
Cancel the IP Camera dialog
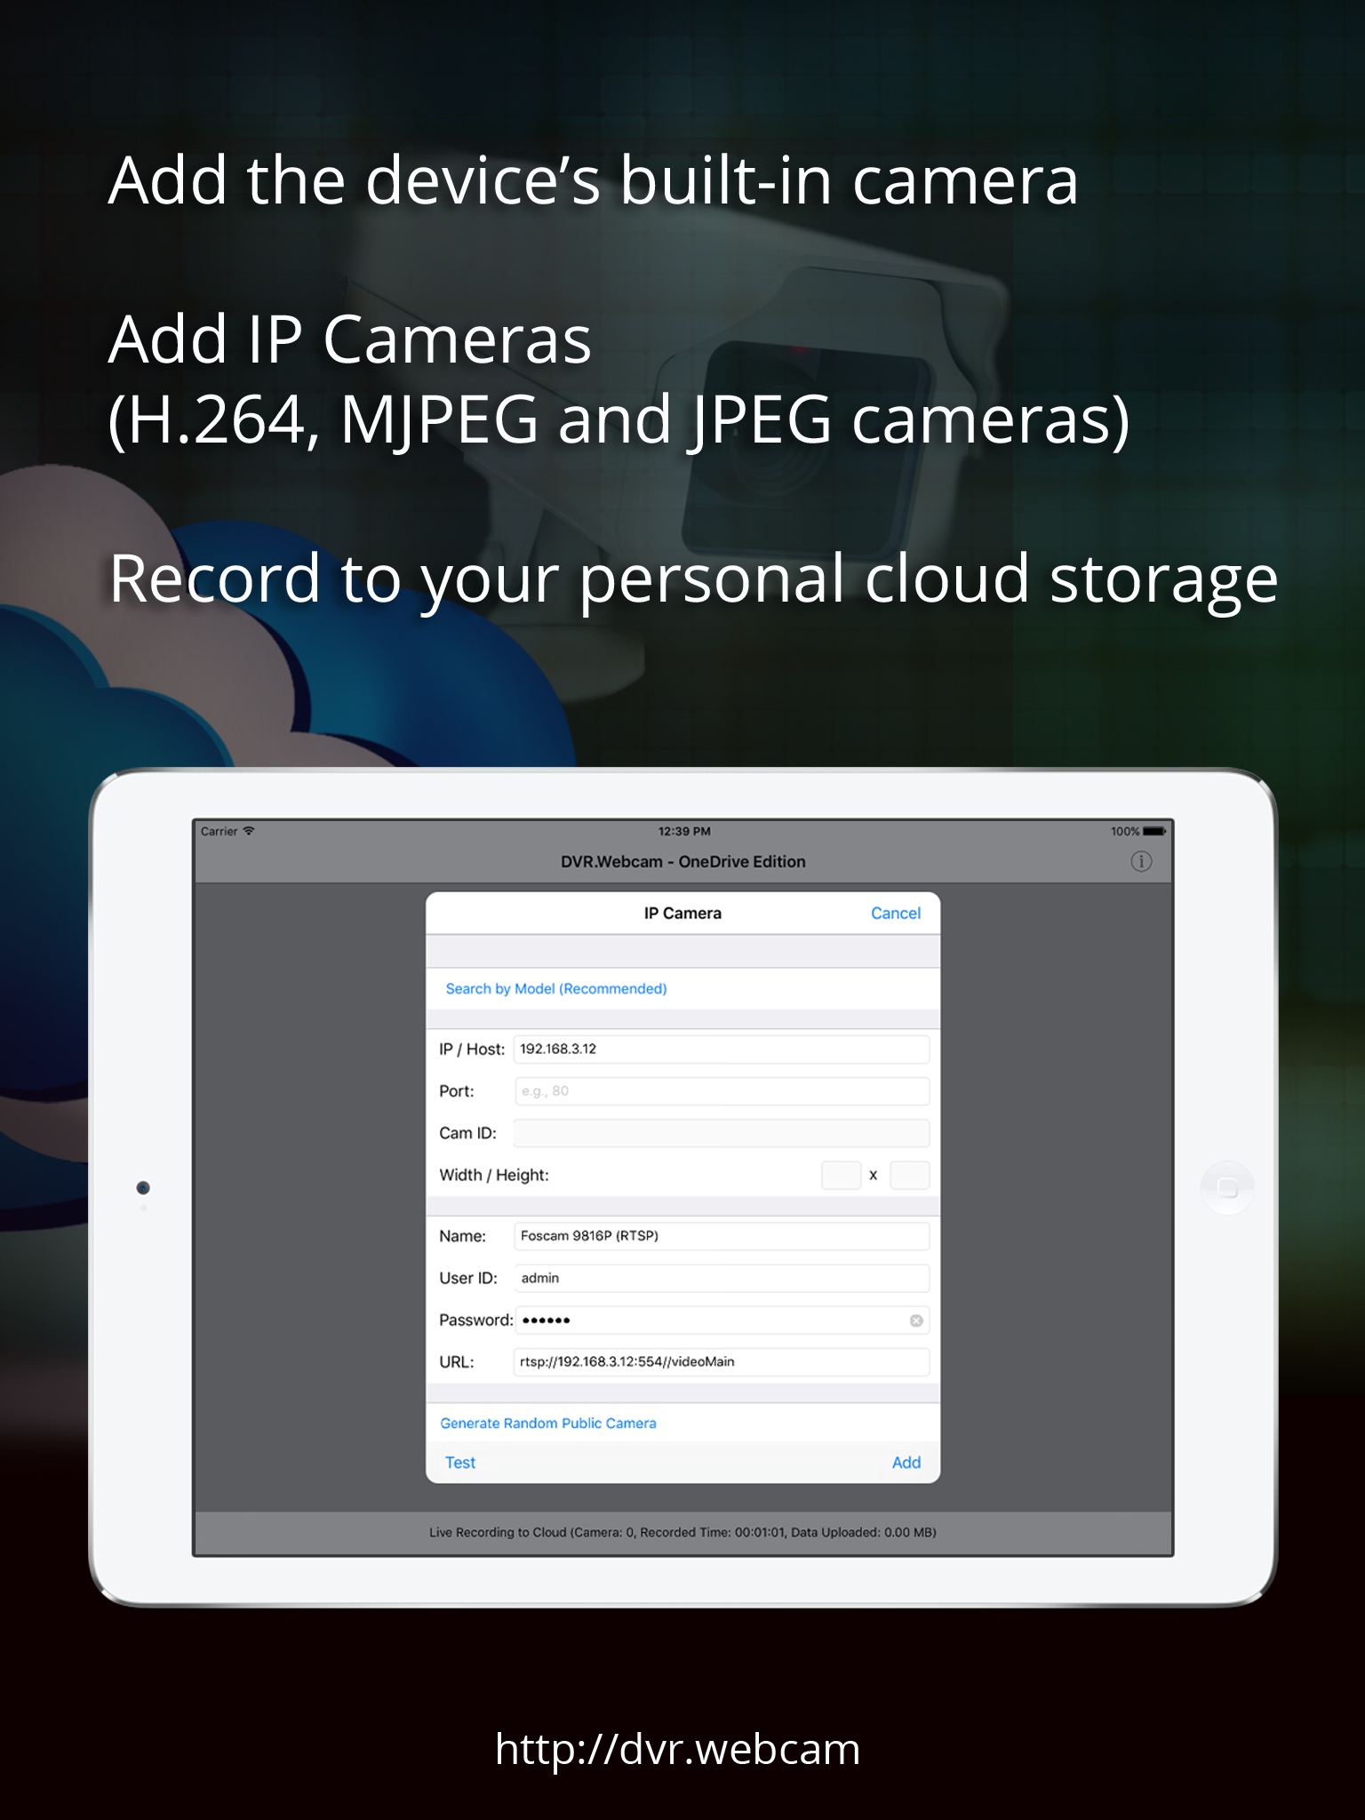[x=896, y=913]
